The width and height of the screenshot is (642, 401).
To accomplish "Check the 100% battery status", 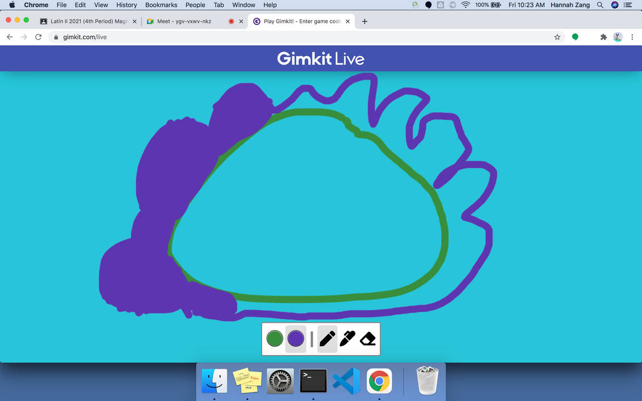I will coord(488,5).
